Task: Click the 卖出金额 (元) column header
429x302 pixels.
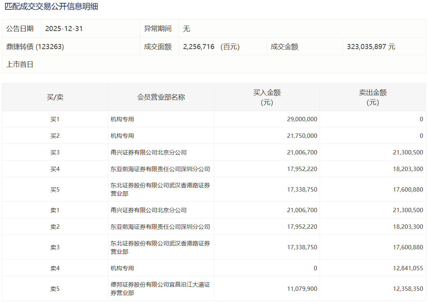Action: (373, 97)
